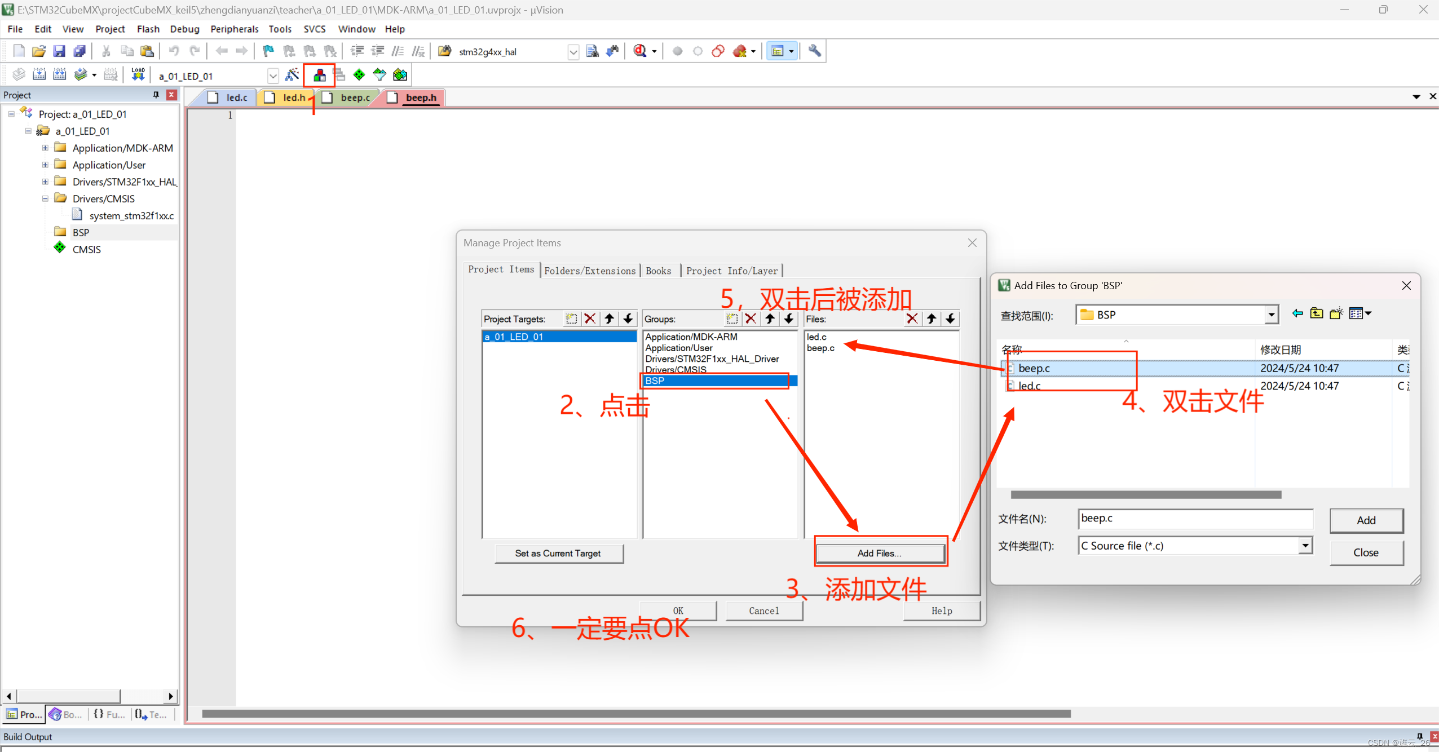The image size is (1439, 752).
Task: Click New Group icon in Groups header
Action: coord(731,319)
